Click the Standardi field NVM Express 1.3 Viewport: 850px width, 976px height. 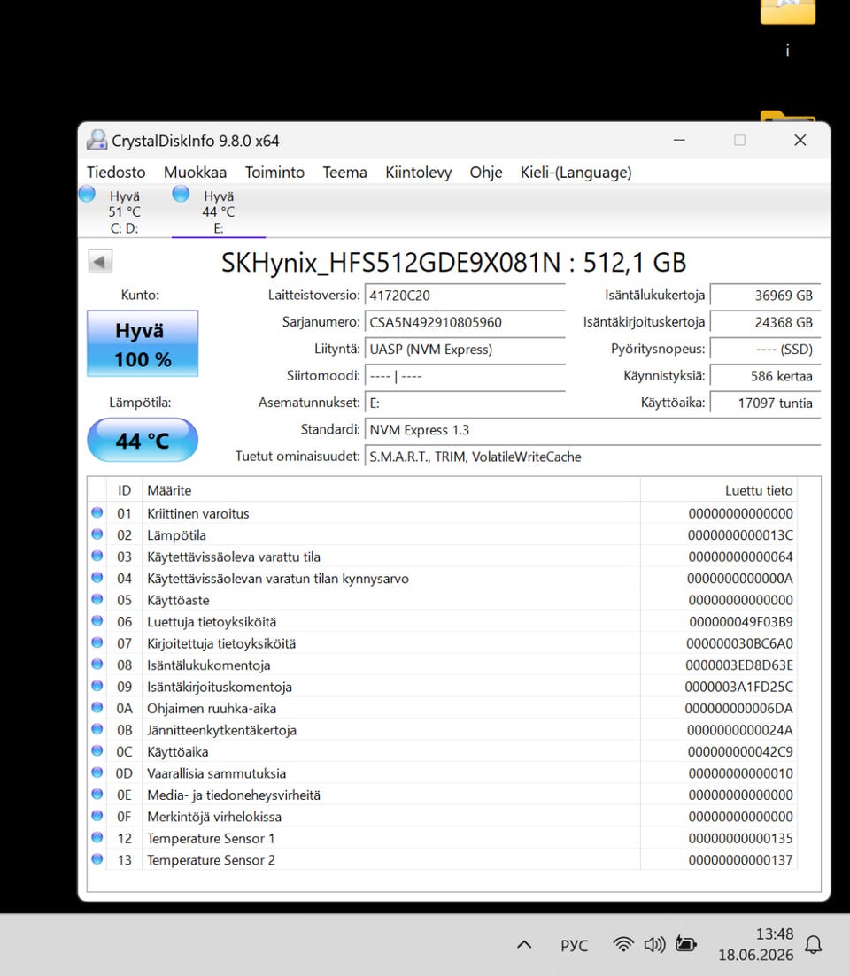click(x=592, y=429)
